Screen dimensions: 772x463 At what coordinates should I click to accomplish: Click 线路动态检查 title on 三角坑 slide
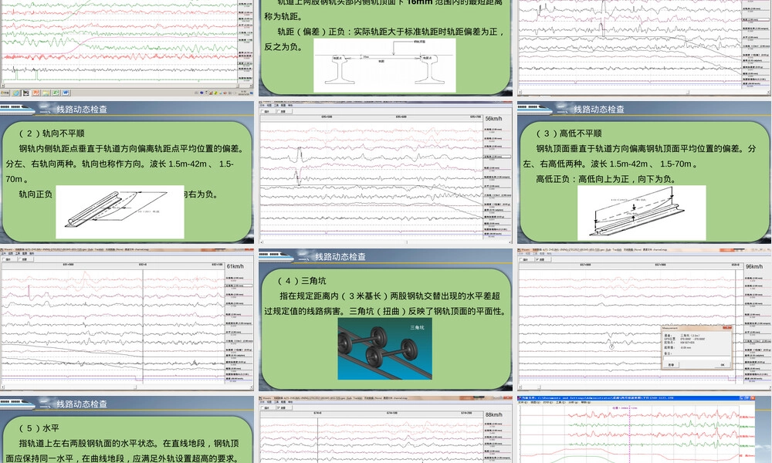[x=340, y=256]
